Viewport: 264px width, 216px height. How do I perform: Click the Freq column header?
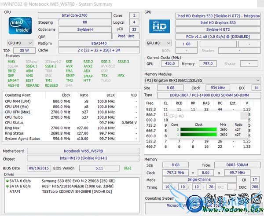[150, 103]
